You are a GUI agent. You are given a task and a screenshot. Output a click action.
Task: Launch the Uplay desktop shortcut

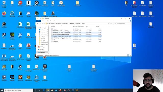click(x=20, y=36)
